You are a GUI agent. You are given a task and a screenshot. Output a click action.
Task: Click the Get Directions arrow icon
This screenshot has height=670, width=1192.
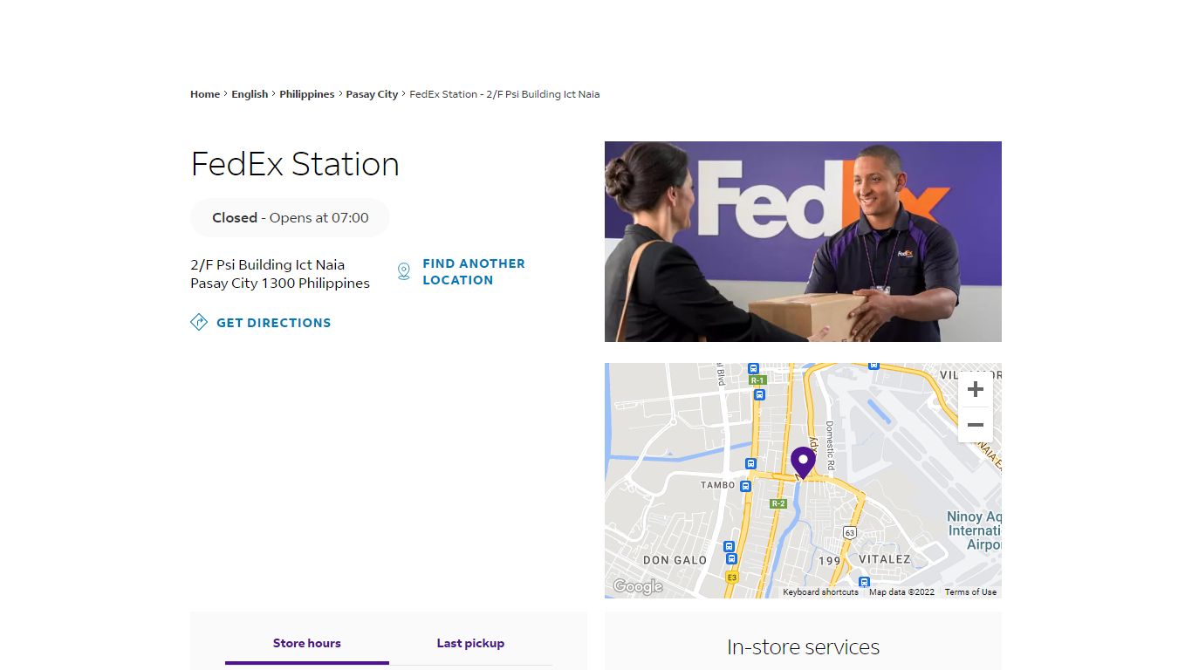tap(199, 322)
